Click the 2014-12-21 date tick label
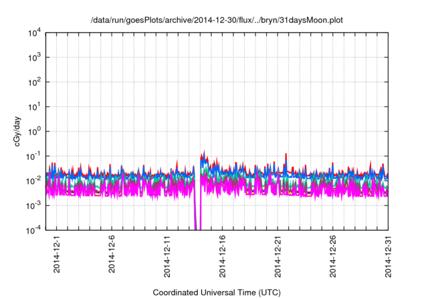The image size is (428, 299). (278, 254)
